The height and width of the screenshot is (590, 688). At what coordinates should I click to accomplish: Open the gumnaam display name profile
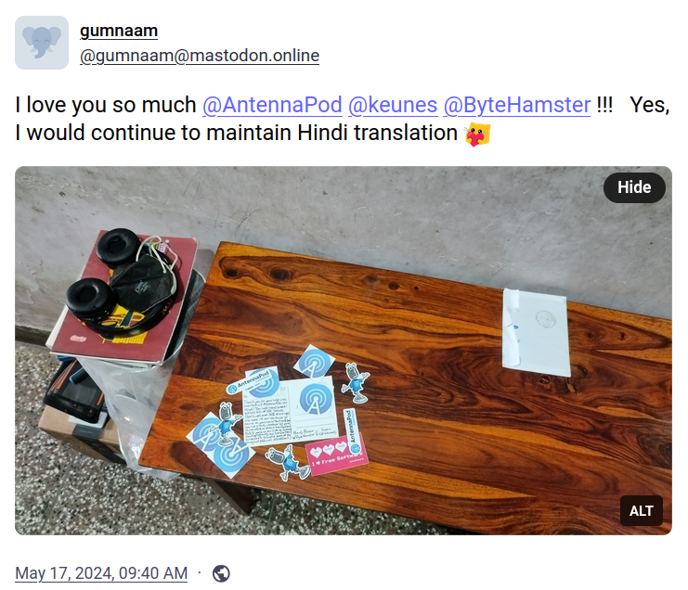pos(119,31)
